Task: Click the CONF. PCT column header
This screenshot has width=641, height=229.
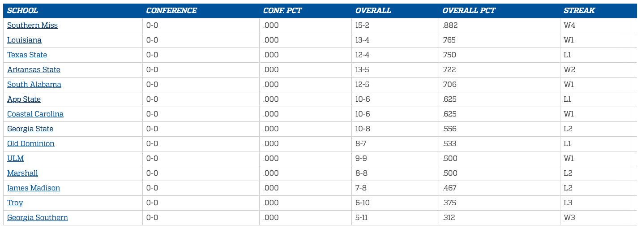Action: tap(282, 11)
